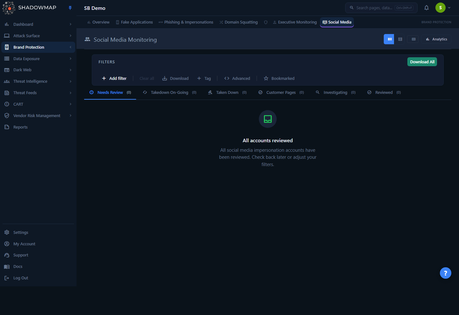Image resolution: width=459 pixels, height=315 pixels.
Task: Collapse the Brand Protection chevron
Action: (70, 47)
